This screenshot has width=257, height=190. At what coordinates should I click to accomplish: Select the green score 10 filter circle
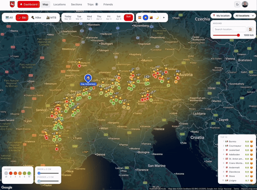(29, 174)
